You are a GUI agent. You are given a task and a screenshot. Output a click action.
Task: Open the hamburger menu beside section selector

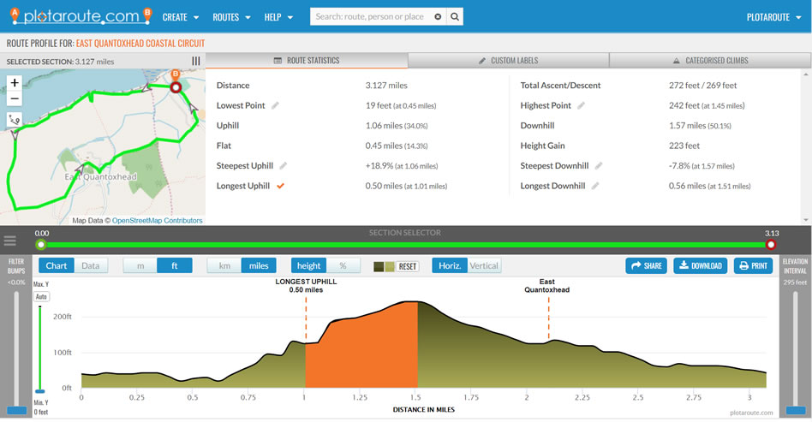(9, 241)
